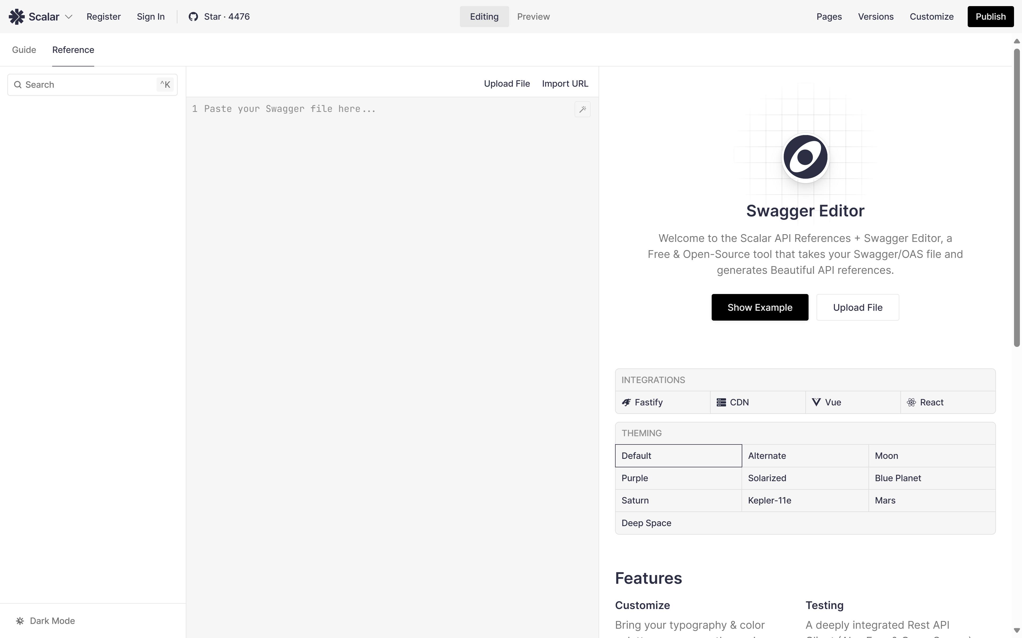Click the magic wand format icon
Viewport: 1022px width, 638px height.
pos(582,109)
